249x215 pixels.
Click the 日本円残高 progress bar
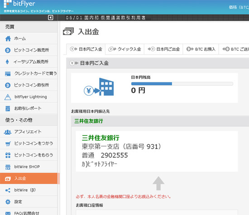[182, 84]
